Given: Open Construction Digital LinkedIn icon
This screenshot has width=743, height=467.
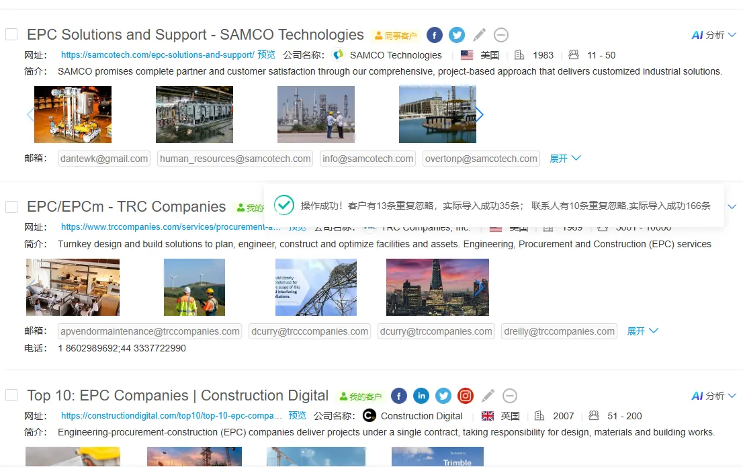Looking at the screenshot, I should tap(421, 396).
